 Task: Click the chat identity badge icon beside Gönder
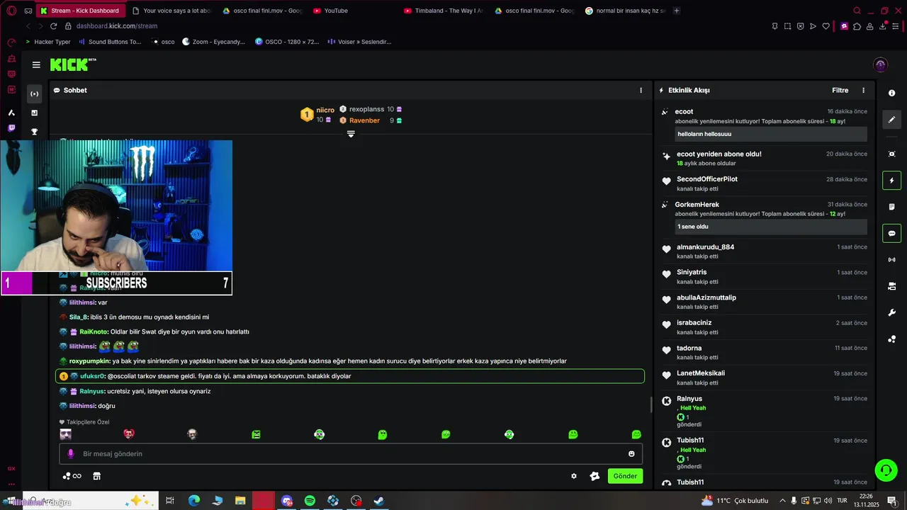(x=595, y=476)
